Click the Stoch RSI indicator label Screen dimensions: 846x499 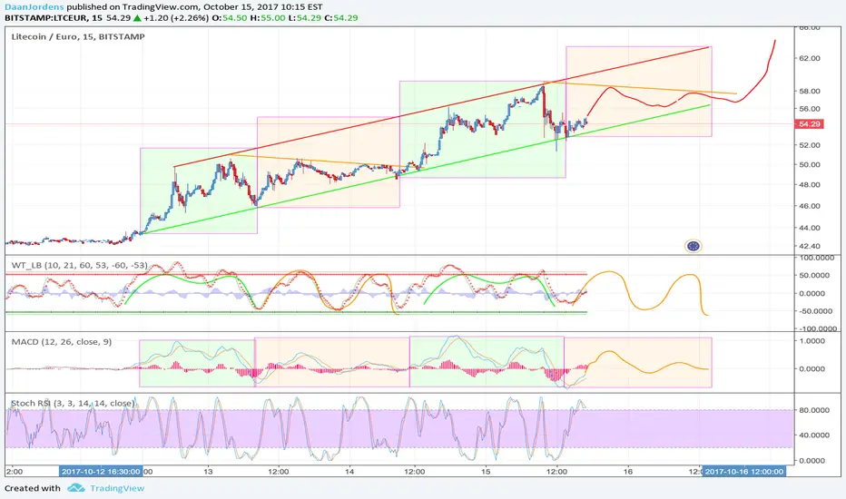(x=73, y=403)
